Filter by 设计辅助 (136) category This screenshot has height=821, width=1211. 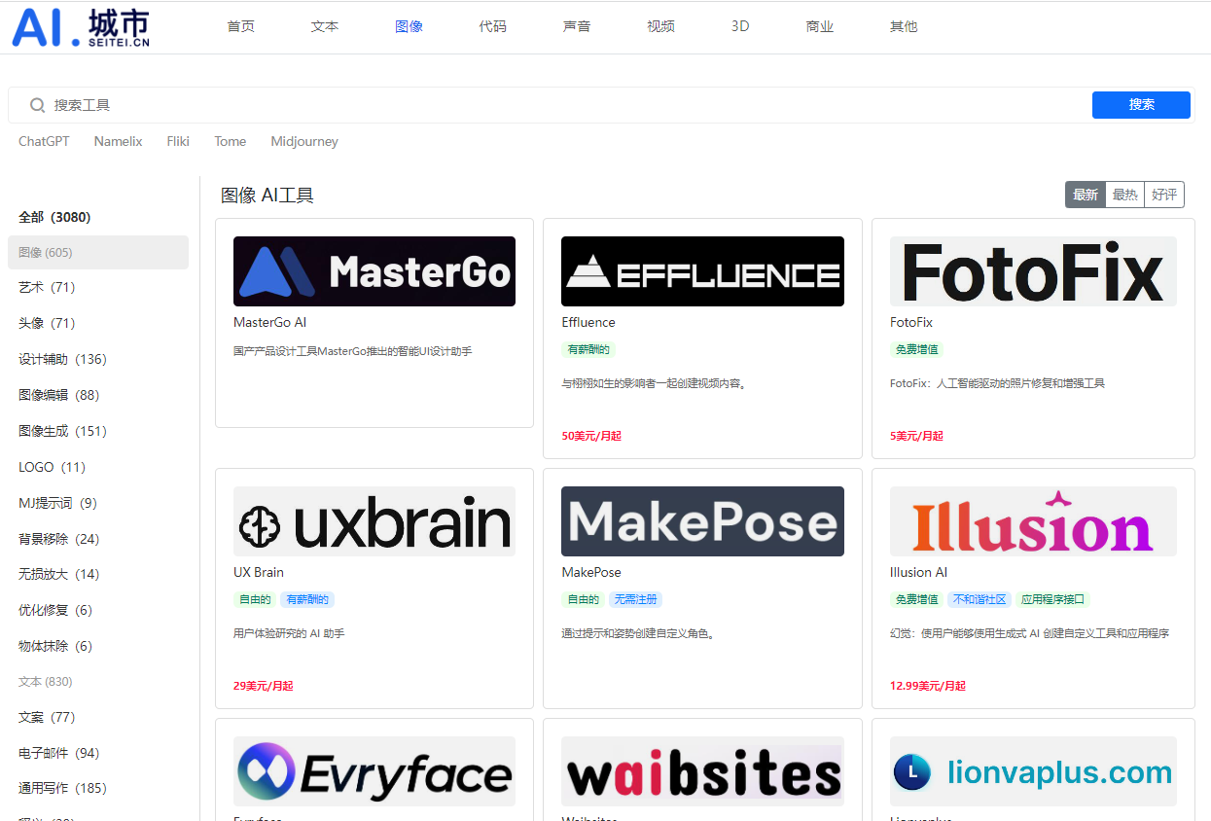point(62,359)
